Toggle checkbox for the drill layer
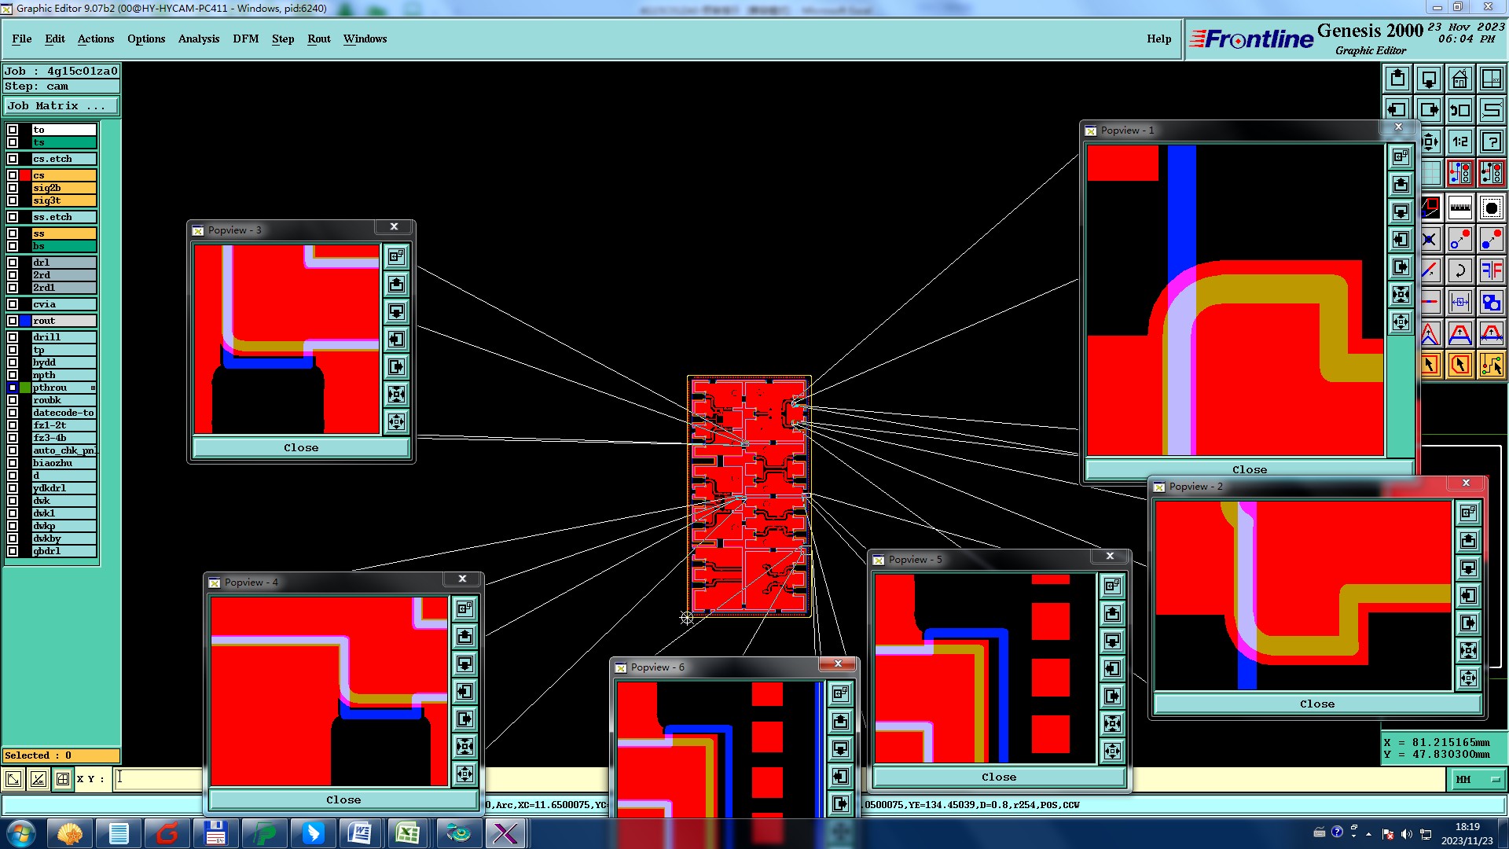 (13, 337)
